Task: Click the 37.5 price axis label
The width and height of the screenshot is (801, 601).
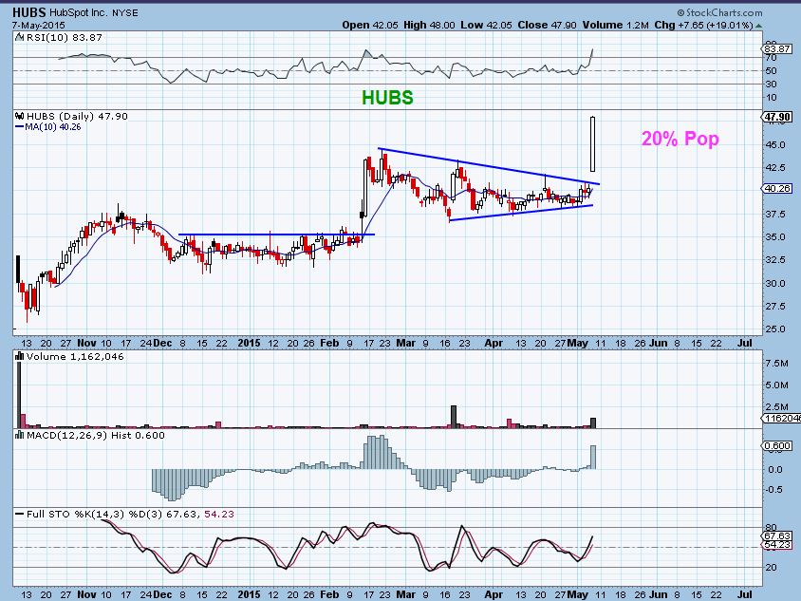Action: tap(775, 214)
